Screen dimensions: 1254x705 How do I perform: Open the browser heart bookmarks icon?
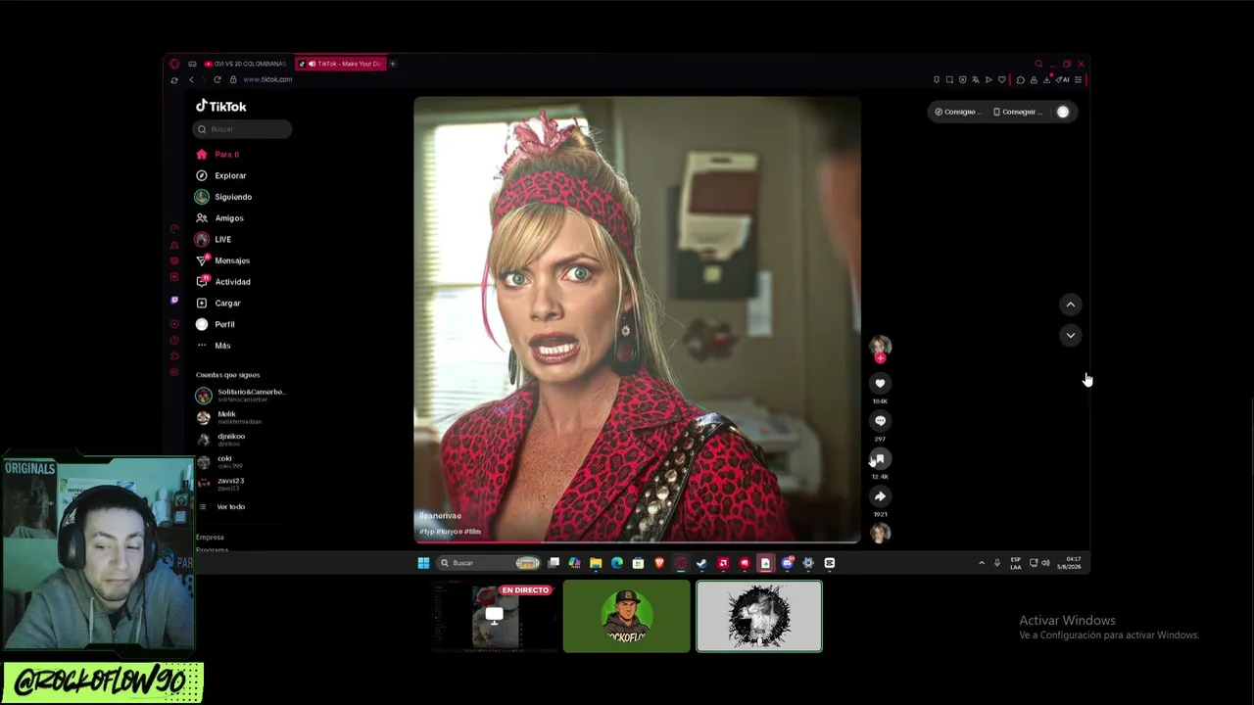tap(1001, 79)
